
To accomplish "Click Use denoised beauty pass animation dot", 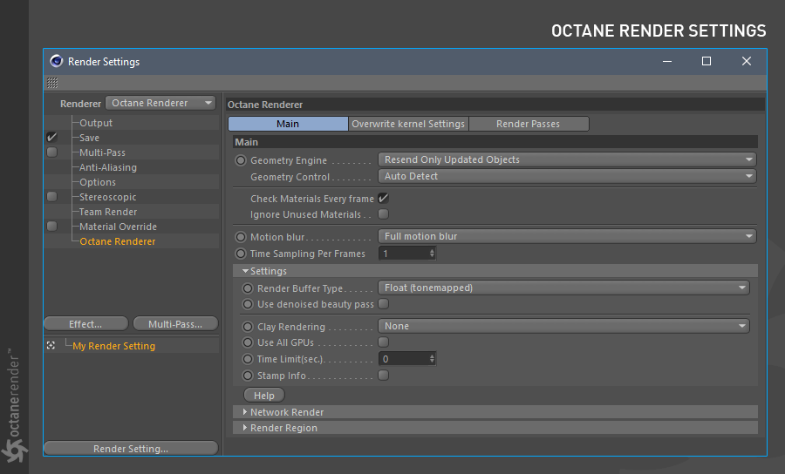I will click(248, 304).
